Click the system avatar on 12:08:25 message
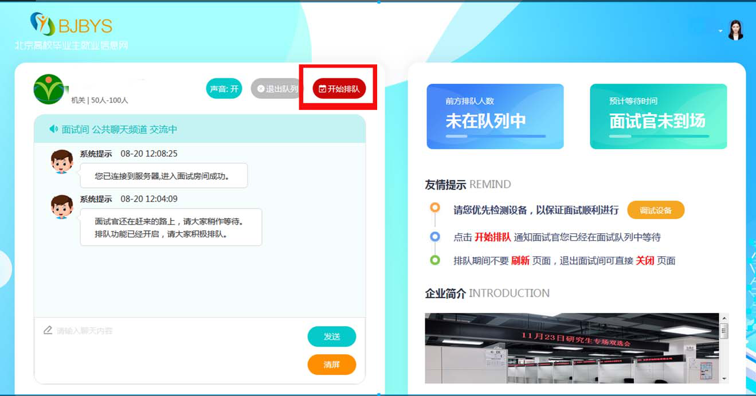The width and height of the screenshot is (756, 396). click(62, 162)
